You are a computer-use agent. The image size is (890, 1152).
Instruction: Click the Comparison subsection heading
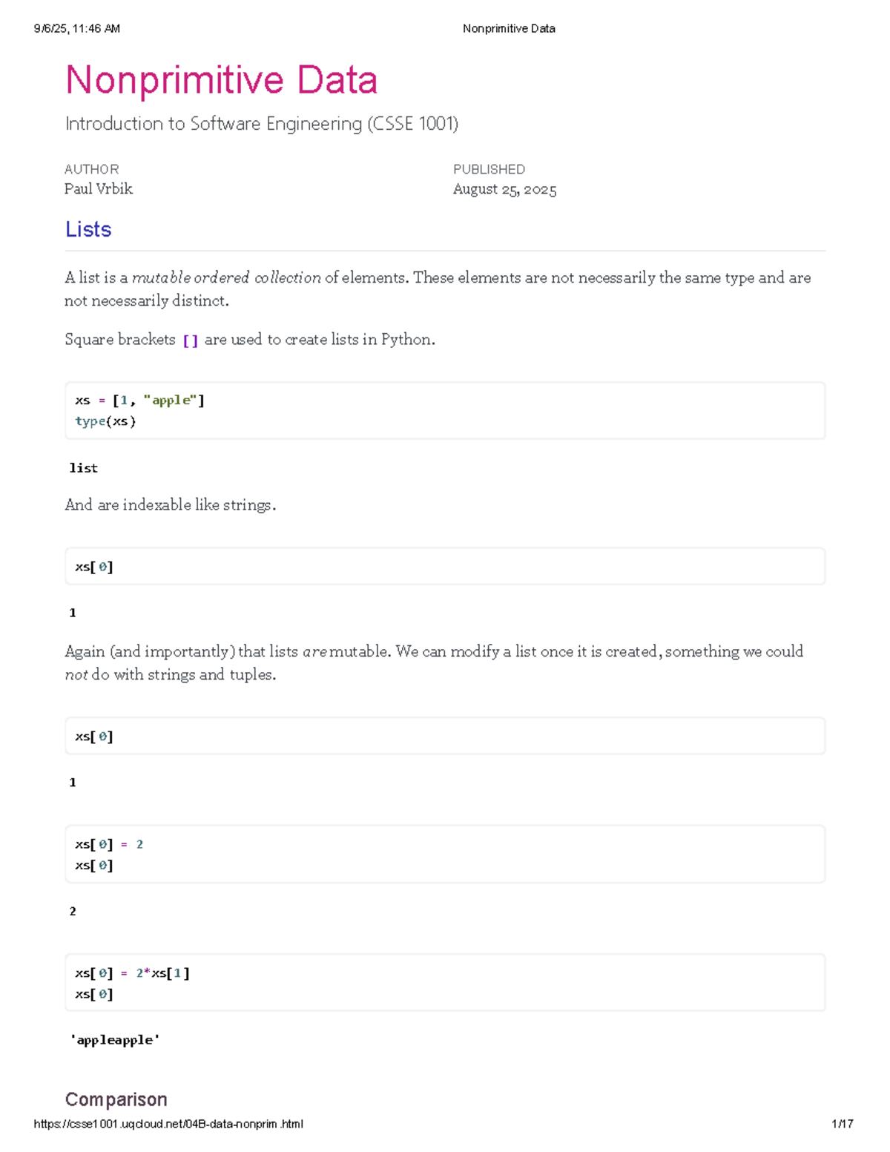(x=116, y=1099)
